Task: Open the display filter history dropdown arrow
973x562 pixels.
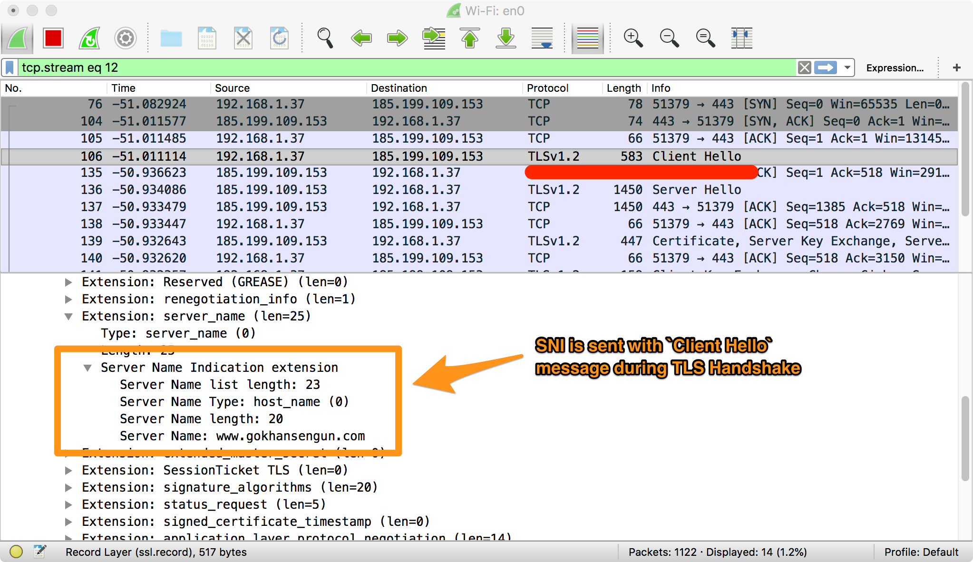Action: 847,68
